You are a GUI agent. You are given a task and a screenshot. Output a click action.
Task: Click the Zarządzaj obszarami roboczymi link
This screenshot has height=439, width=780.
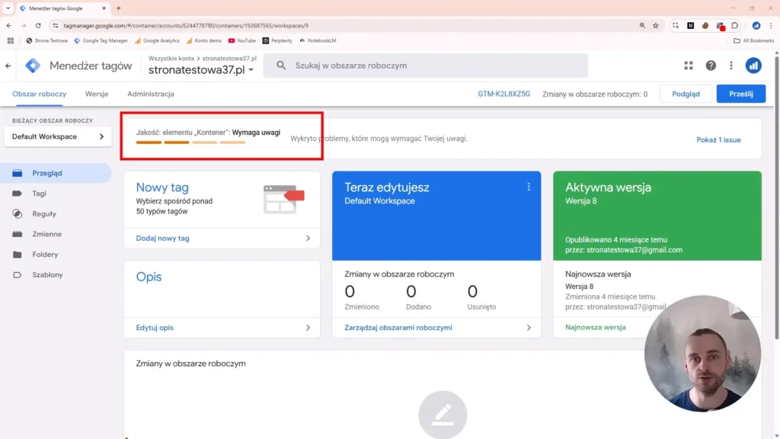coord(398,328)
